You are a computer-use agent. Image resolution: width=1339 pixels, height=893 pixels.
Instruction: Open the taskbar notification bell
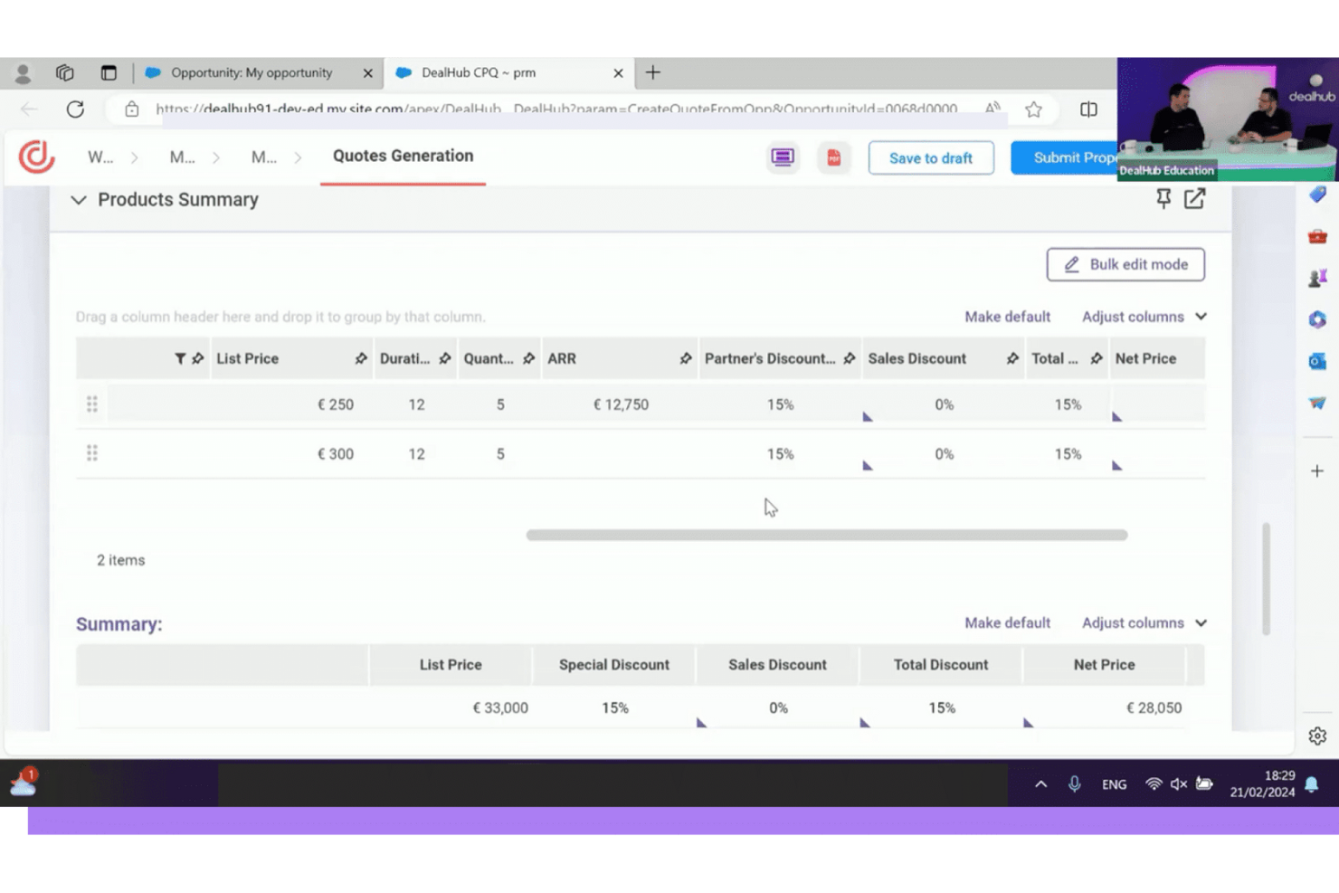[1311, 784]
